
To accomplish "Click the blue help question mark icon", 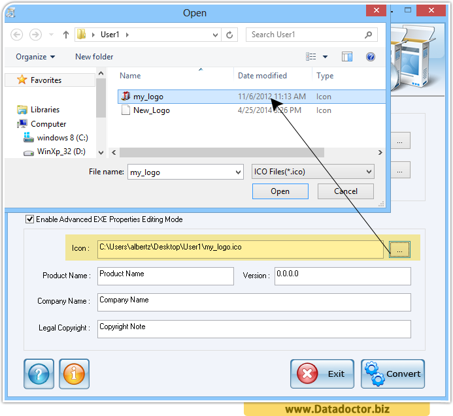I will (39, 374).
